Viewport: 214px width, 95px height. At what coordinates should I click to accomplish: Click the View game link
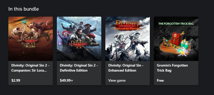point(117,80)
